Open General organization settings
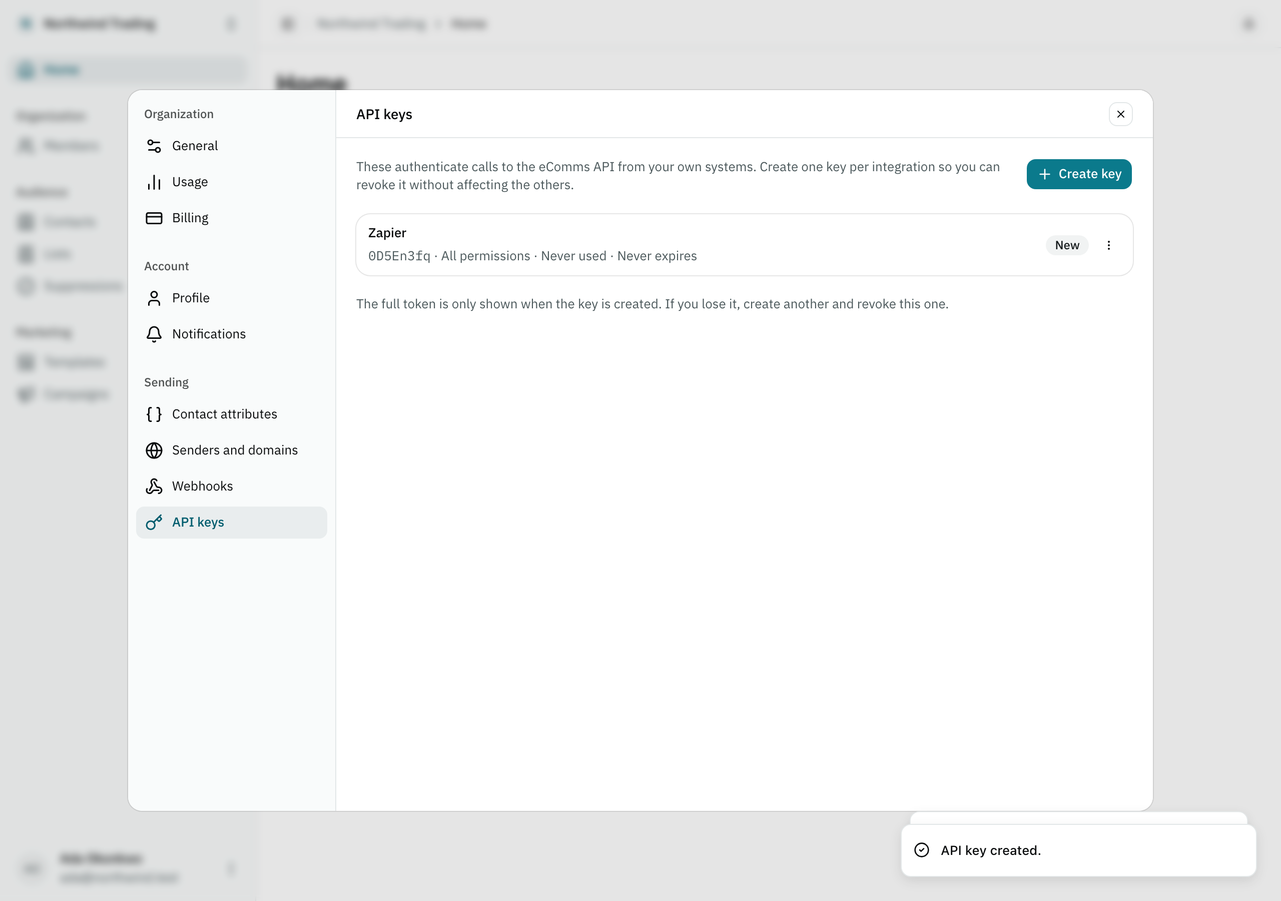Screen dimensions: 1281x901 coord(231,146)
